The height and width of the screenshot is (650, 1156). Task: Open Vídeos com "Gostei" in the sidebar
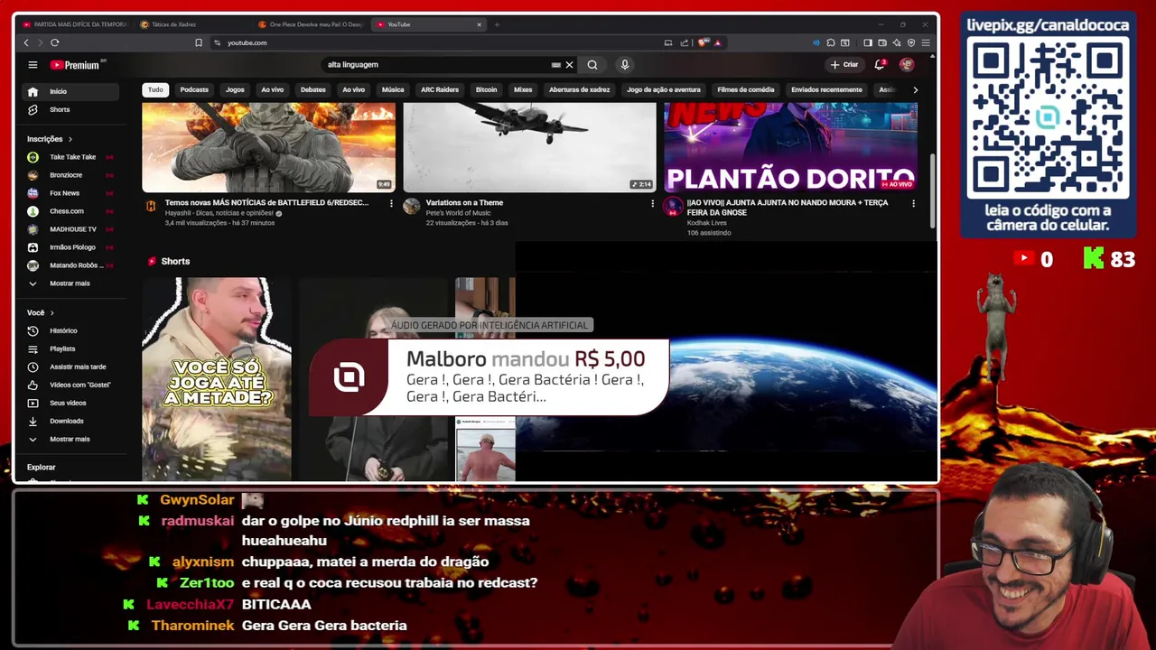[70, 385]
